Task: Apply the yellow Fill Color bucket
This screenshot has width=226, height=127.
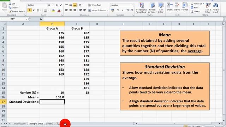Action: click(x=53, y=10)
